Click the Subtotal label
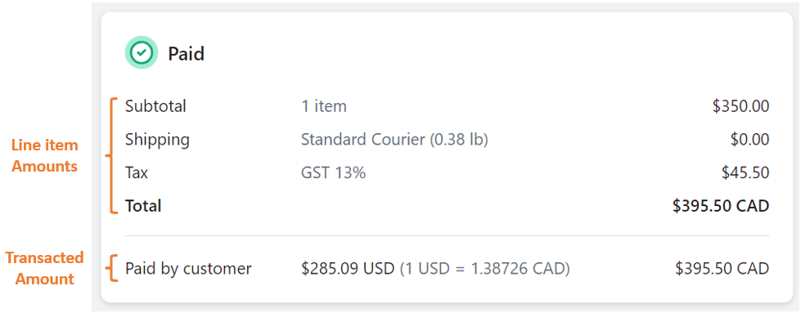Viewport: 801px width, 313px height. (155, 106)
